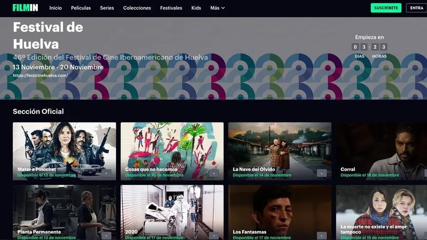The image size is (427, 240).
Task: Expand the Más dropdown menu
Action: 217,8
